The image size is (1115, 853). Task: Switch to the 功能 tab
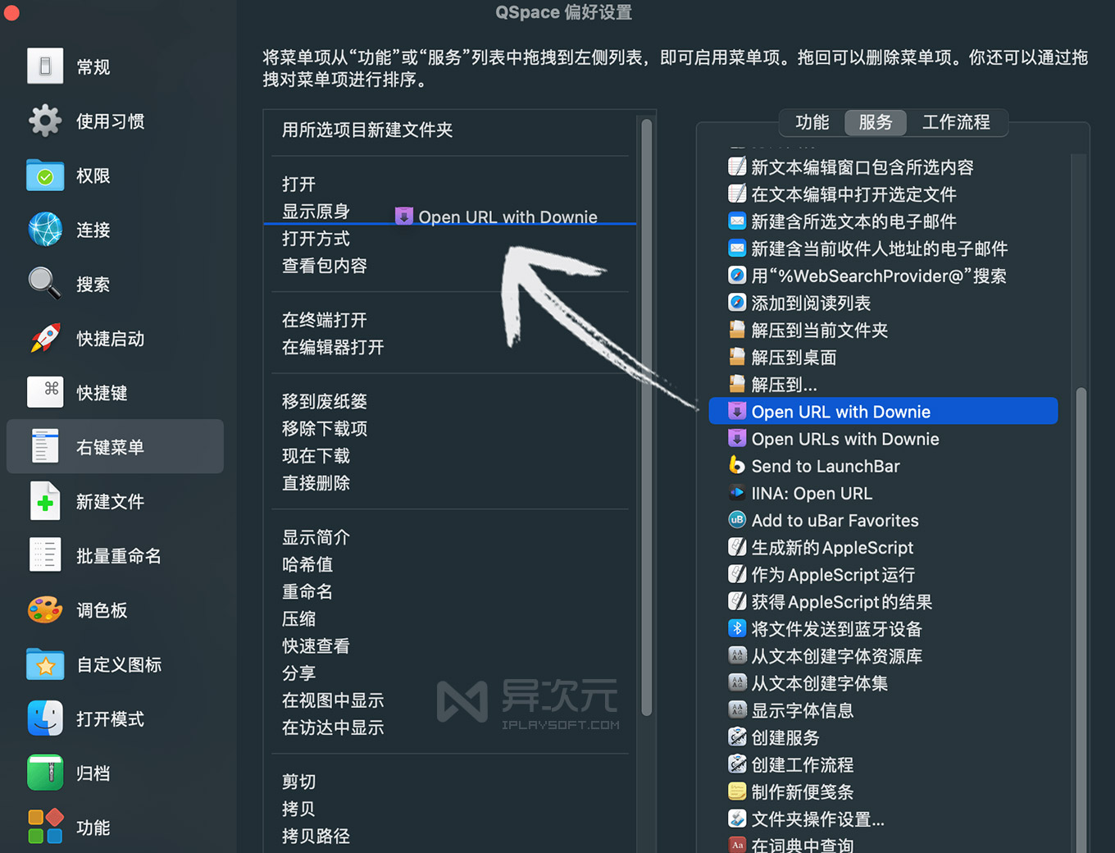tap(812, 122)
